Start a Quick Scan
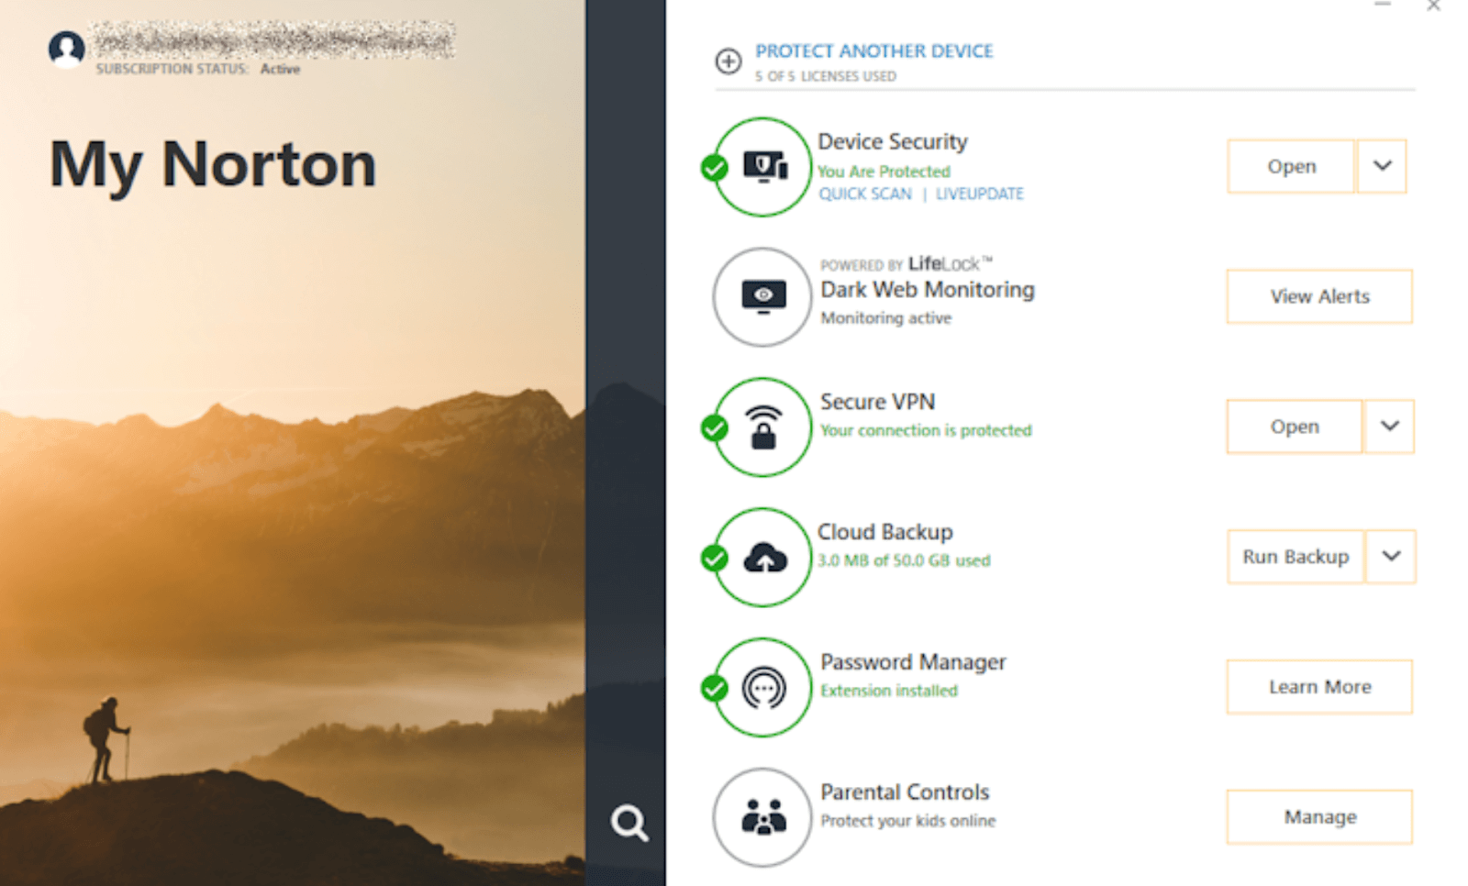This screenshot has height=886, width=1468. 865,194
